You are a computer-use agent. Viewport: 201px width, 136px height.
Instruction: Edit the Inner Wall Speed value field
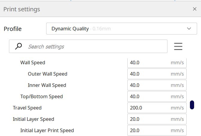157,85
